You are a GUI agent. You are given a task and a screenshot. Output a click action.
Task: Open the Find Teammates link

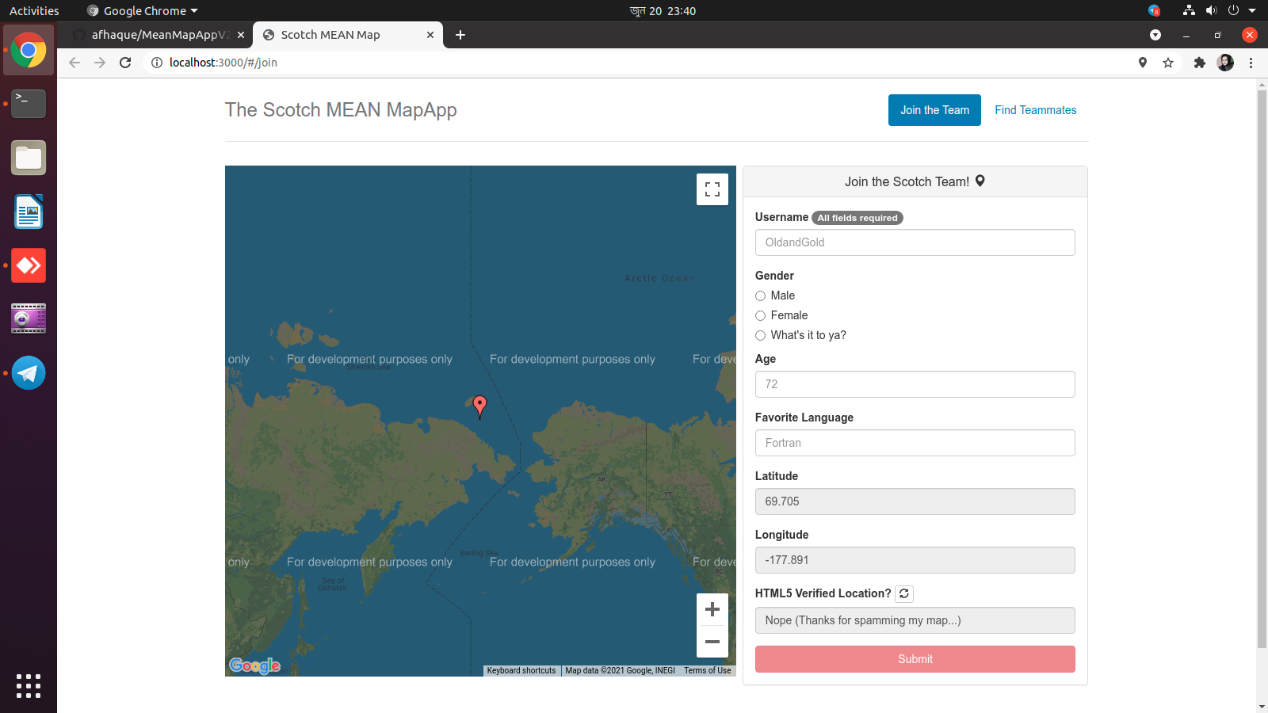point(1035,110)
